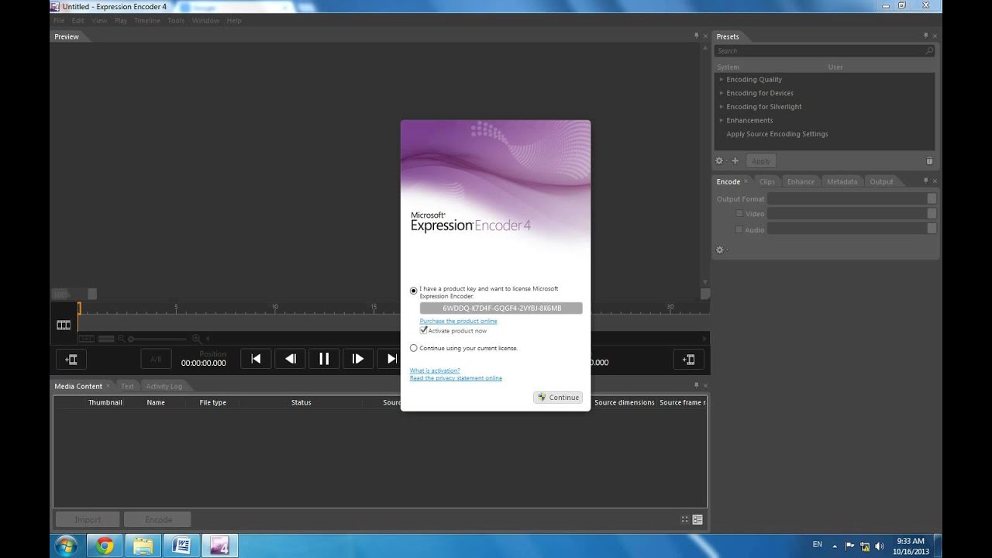
Task: Open Read the privacy statement online
Action: tap(456, 378)
